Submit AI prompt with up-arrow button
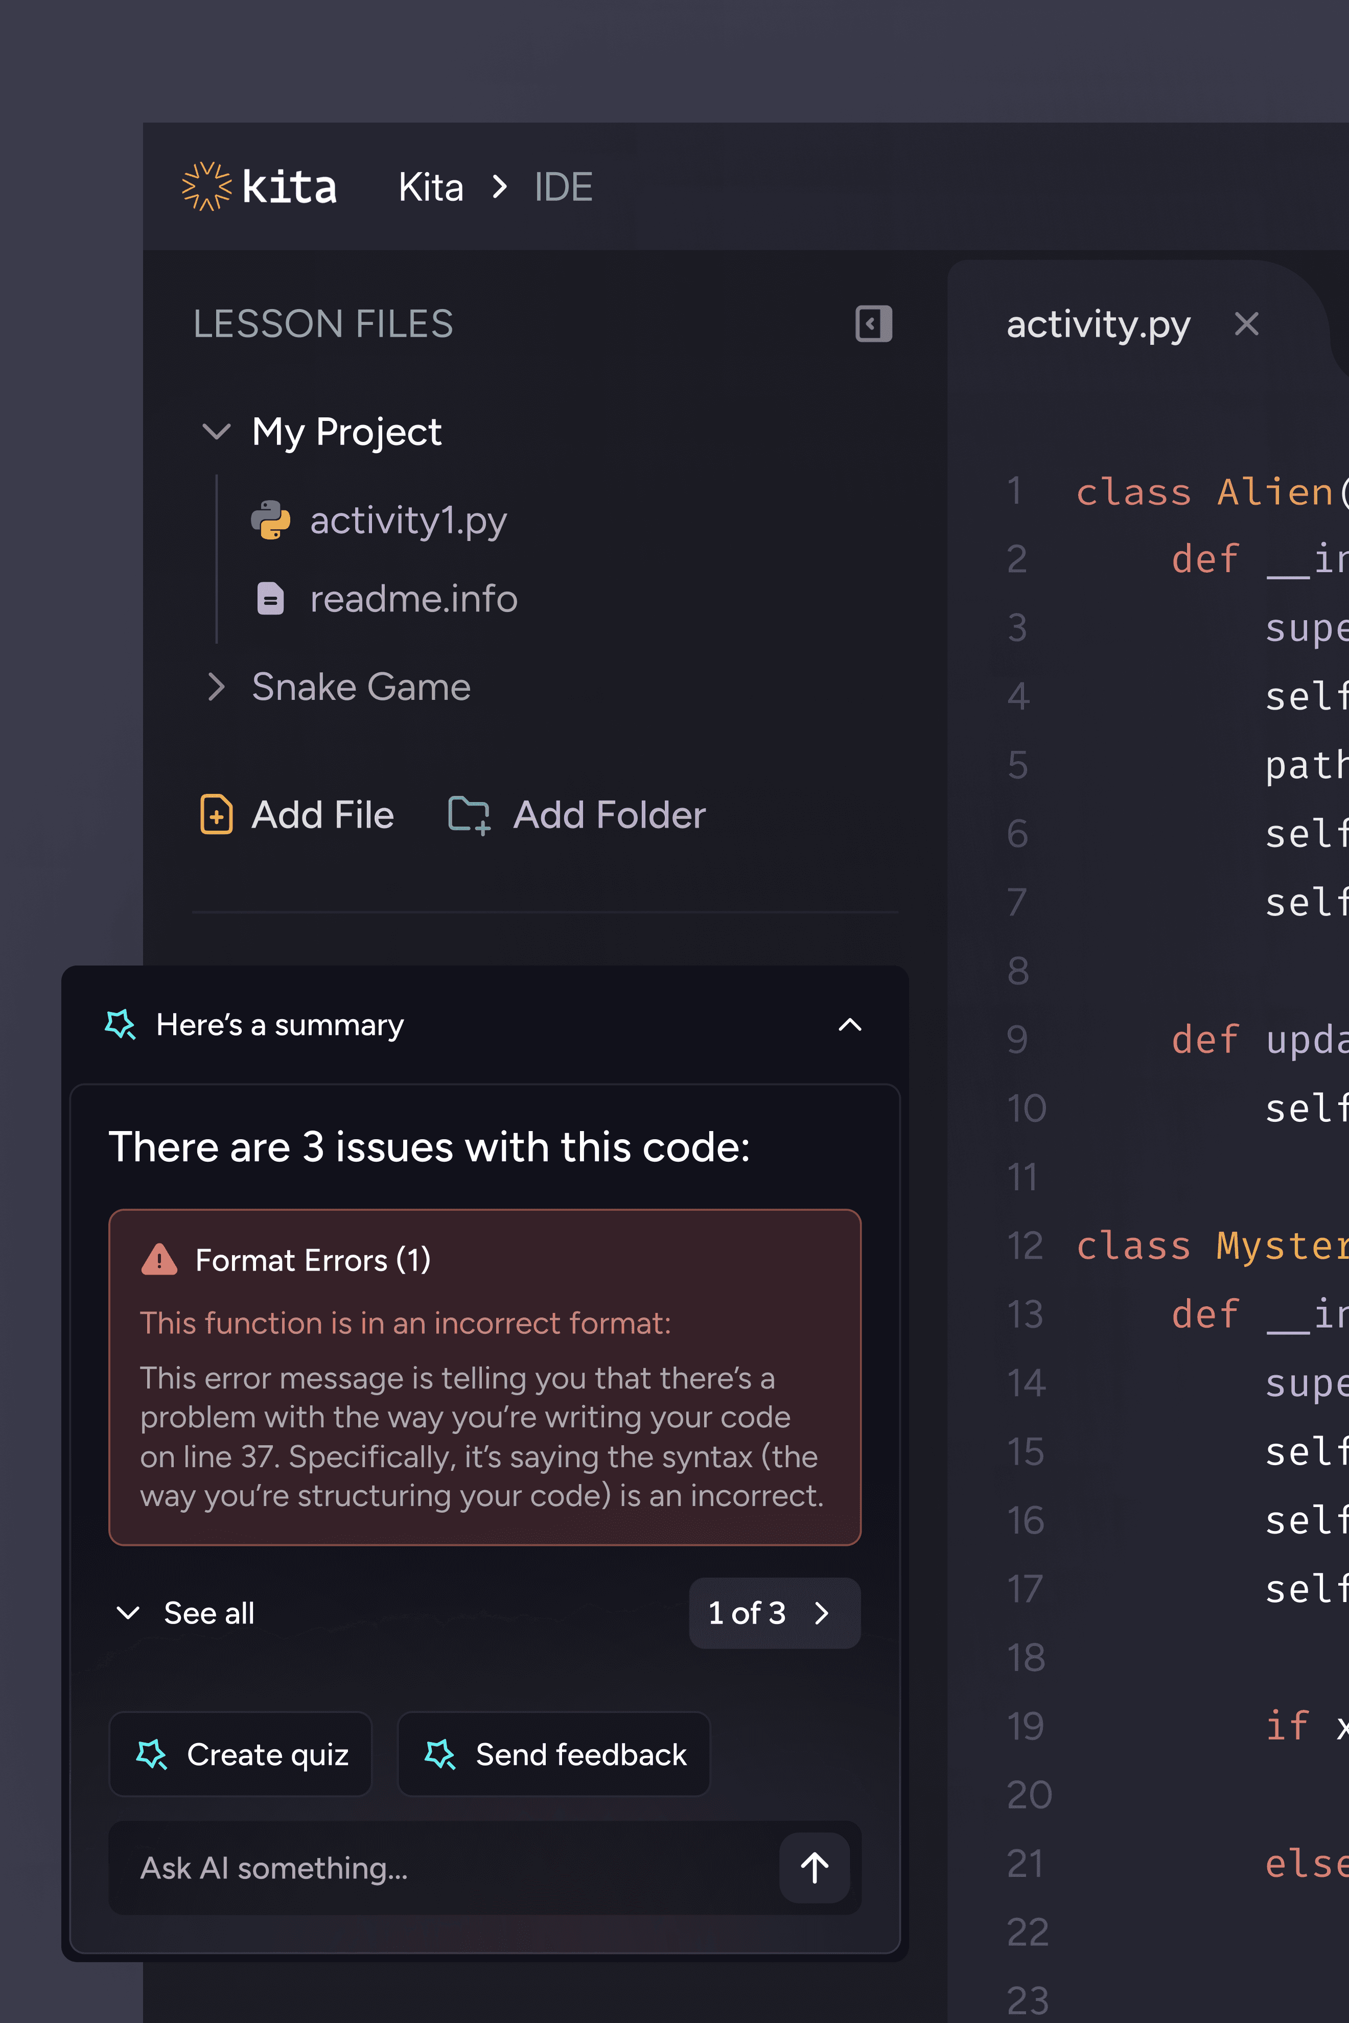The image size is (1349, 2023). pyautogui.click(x=814, y=1867)
